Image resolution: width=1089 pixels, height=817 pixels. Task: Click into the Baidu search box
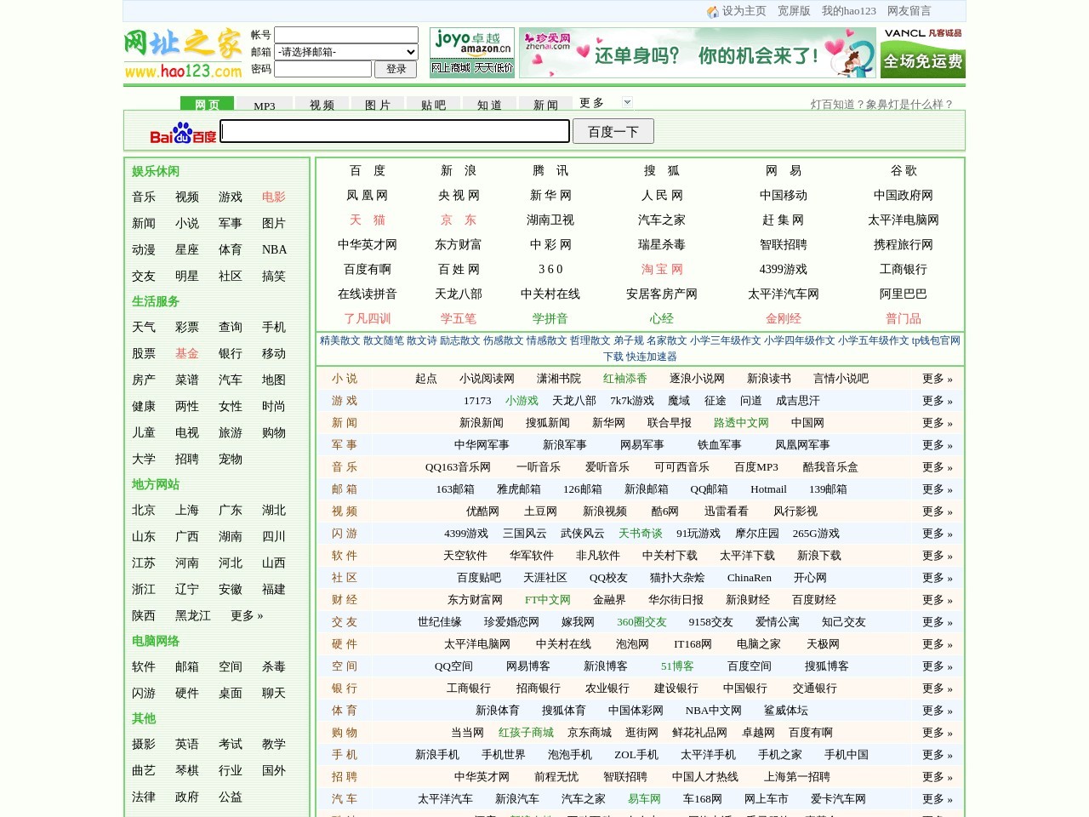coord(395,131)
